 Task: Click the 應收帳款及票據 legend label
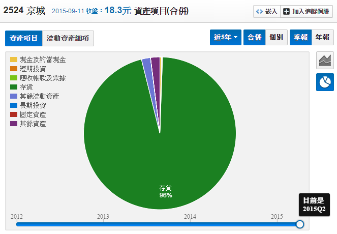tap(43, 78)
